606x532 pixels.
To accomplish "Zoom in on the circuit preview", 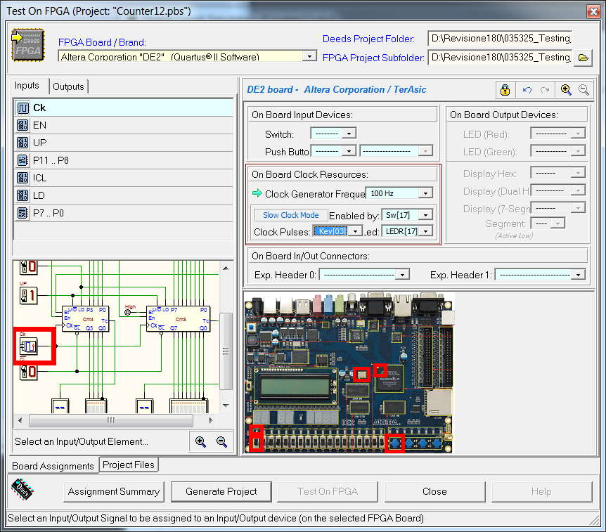I will [x=200, y=441].
